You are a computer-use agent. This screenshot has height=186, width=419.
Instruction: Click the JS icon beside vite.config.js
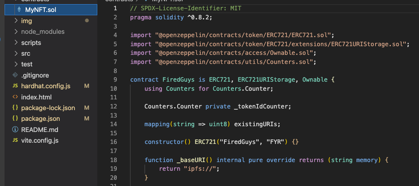point(15,140)
